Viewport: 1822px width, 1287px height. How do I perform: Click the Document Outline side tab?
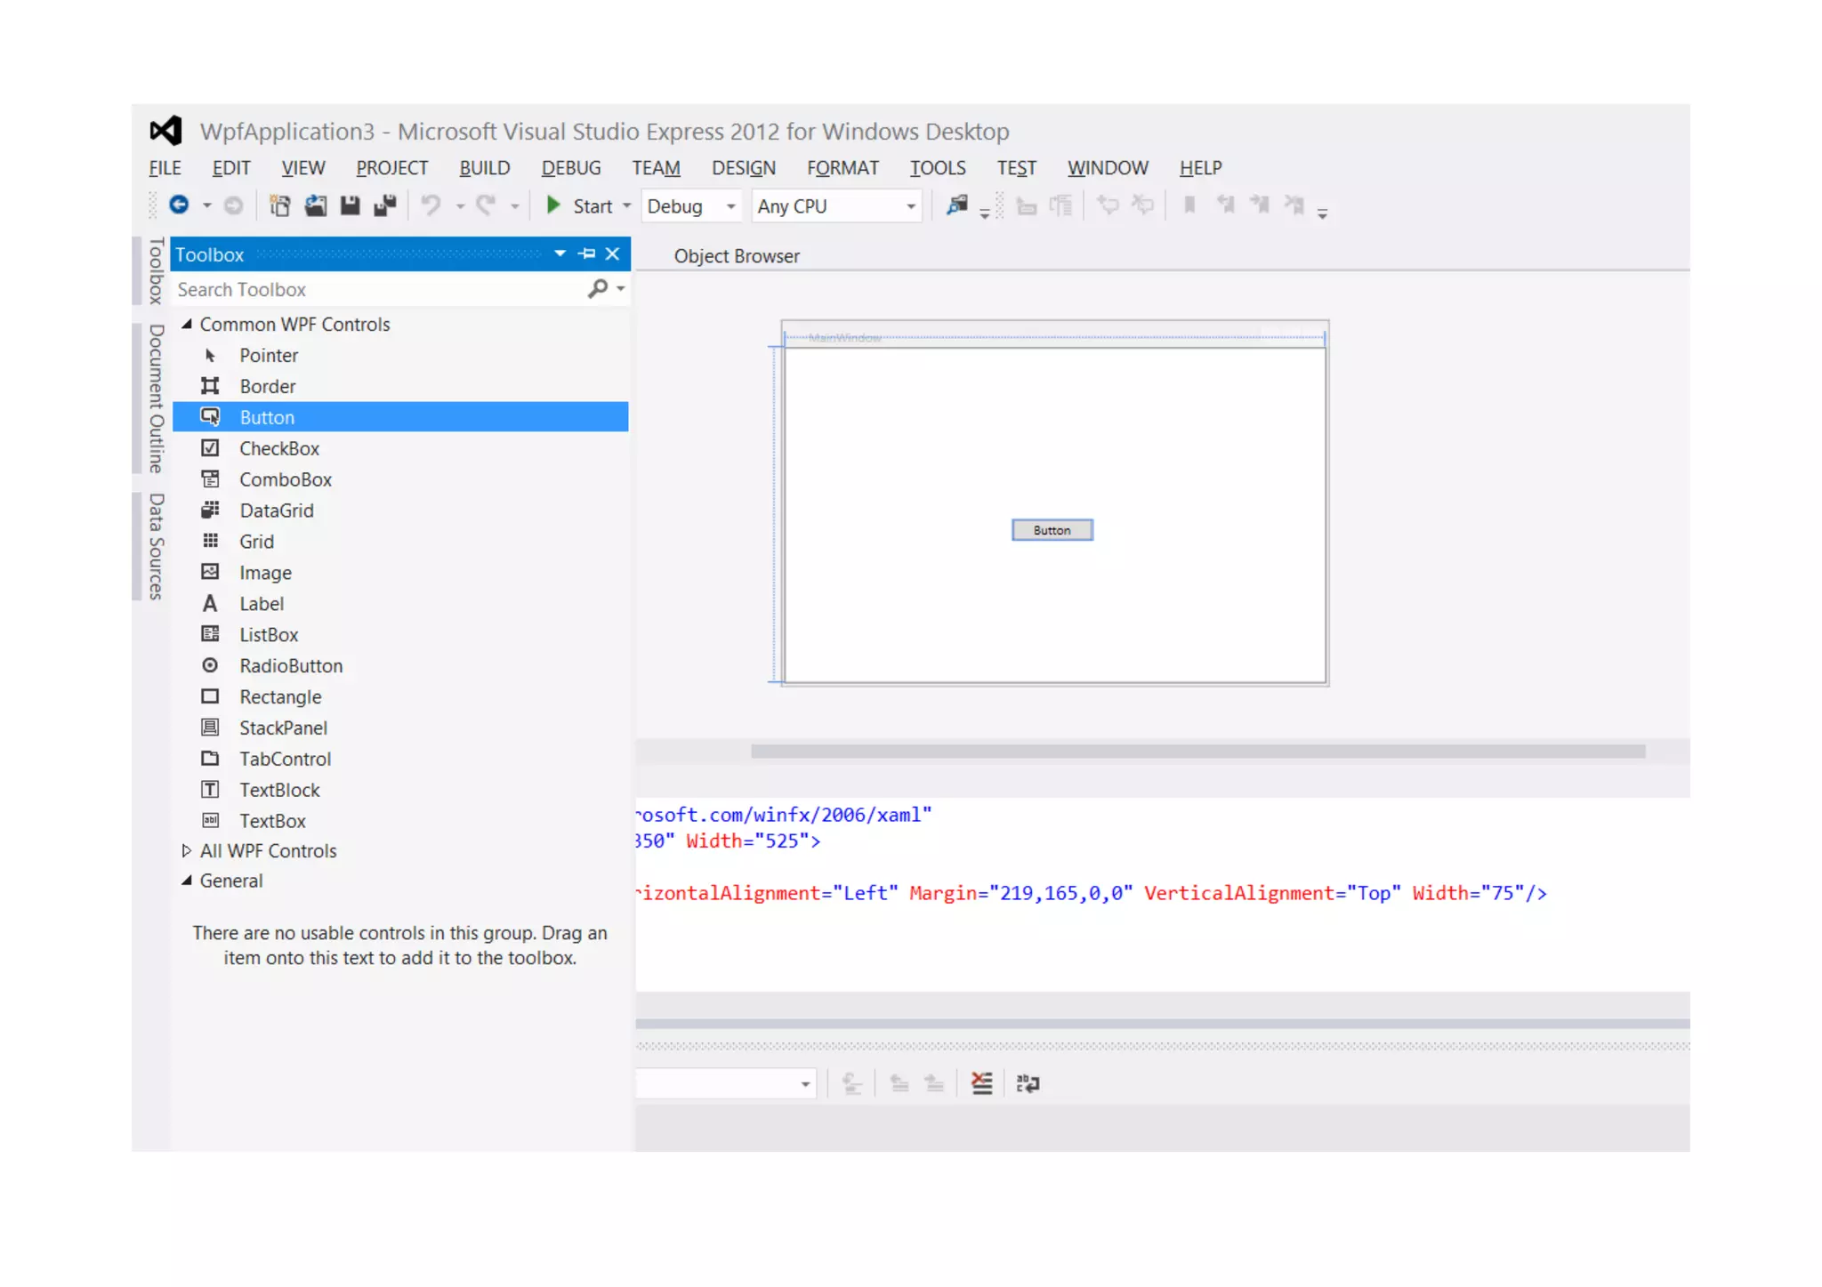(x=156, y=398)
